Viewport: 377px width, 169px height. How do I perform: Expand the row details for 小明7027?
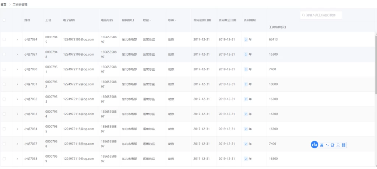click(x=17, y=54)
